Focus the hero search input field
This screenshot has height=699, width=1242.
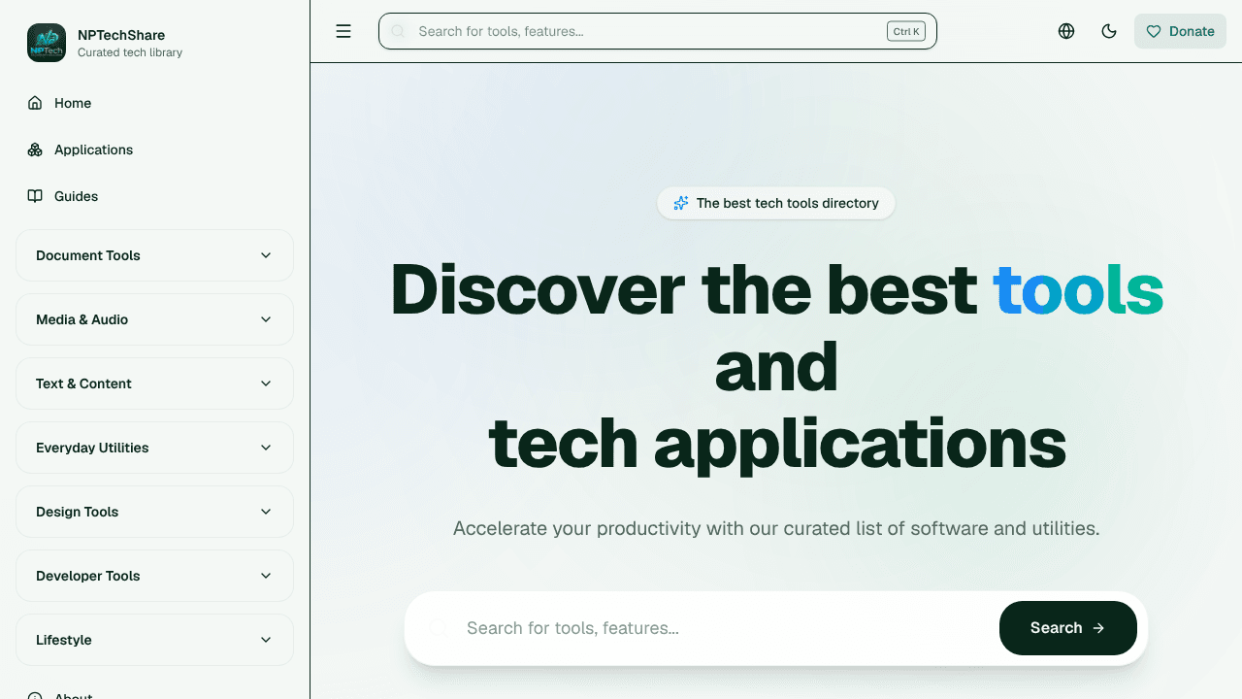point(723,628)
